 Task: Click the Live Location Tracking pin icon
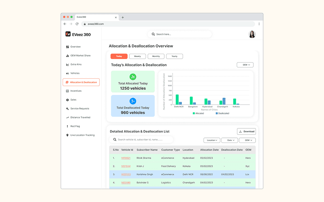click(67, 135)
